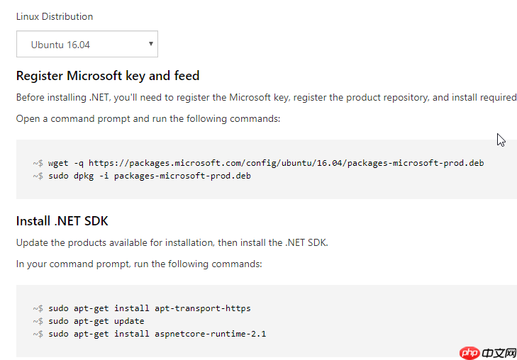Click the wget command line
Screen dimensions: 517x360
pyautogui.click(x=258, y=163)
